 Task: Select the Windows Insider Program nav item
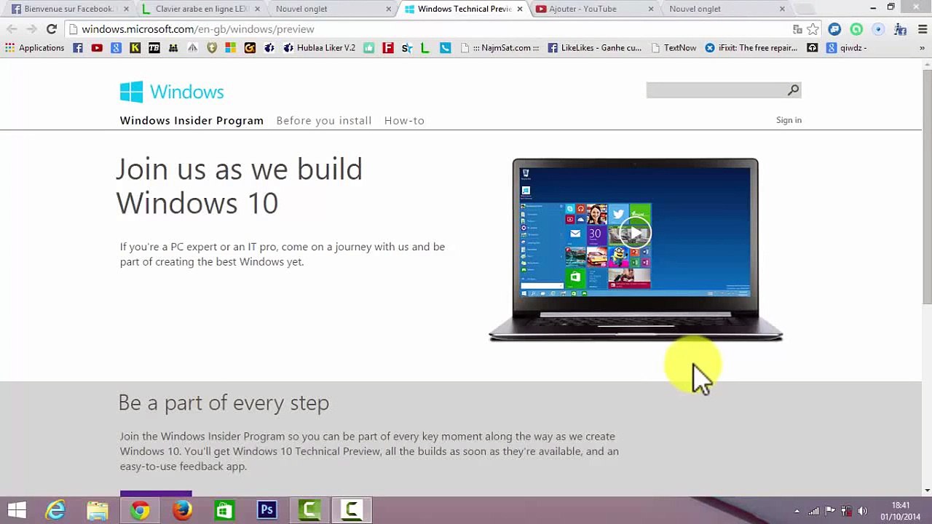coord(191,121)
